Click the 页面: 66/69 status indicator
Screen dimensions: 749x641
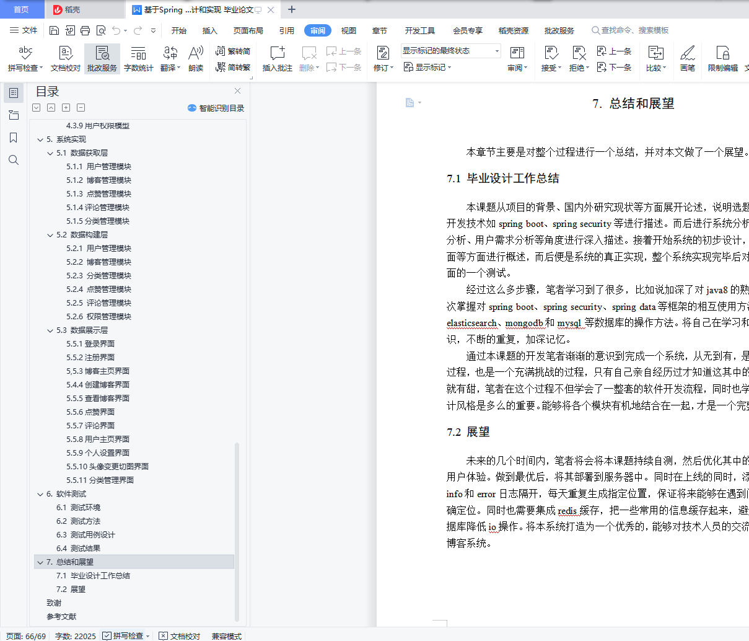[26, 636]
